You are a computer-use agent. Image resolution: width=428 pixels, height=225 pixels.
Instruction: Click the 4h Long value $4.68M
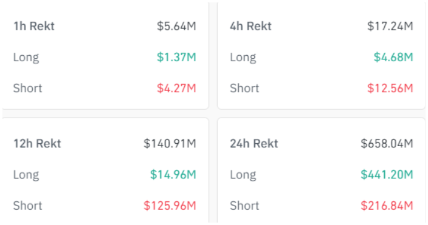[393, 57]
